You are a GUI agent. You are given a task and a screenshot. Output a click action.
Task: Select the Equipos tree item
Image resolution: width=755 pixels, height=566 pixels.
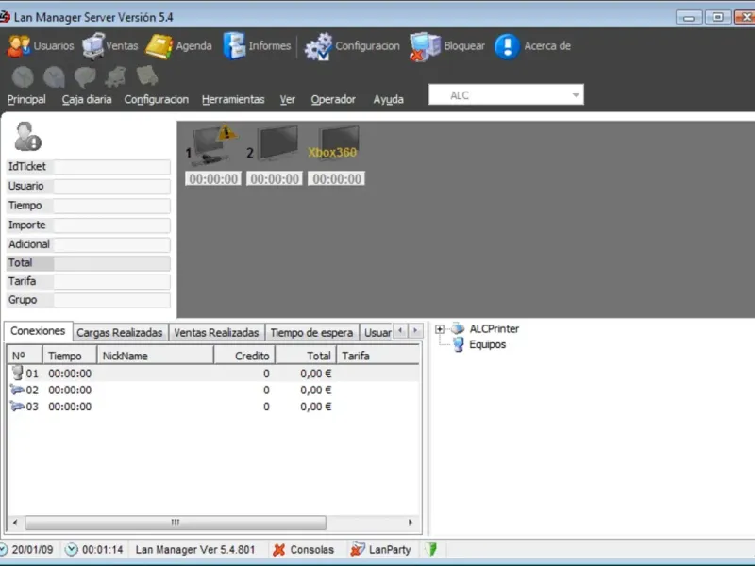pos(487,344)
